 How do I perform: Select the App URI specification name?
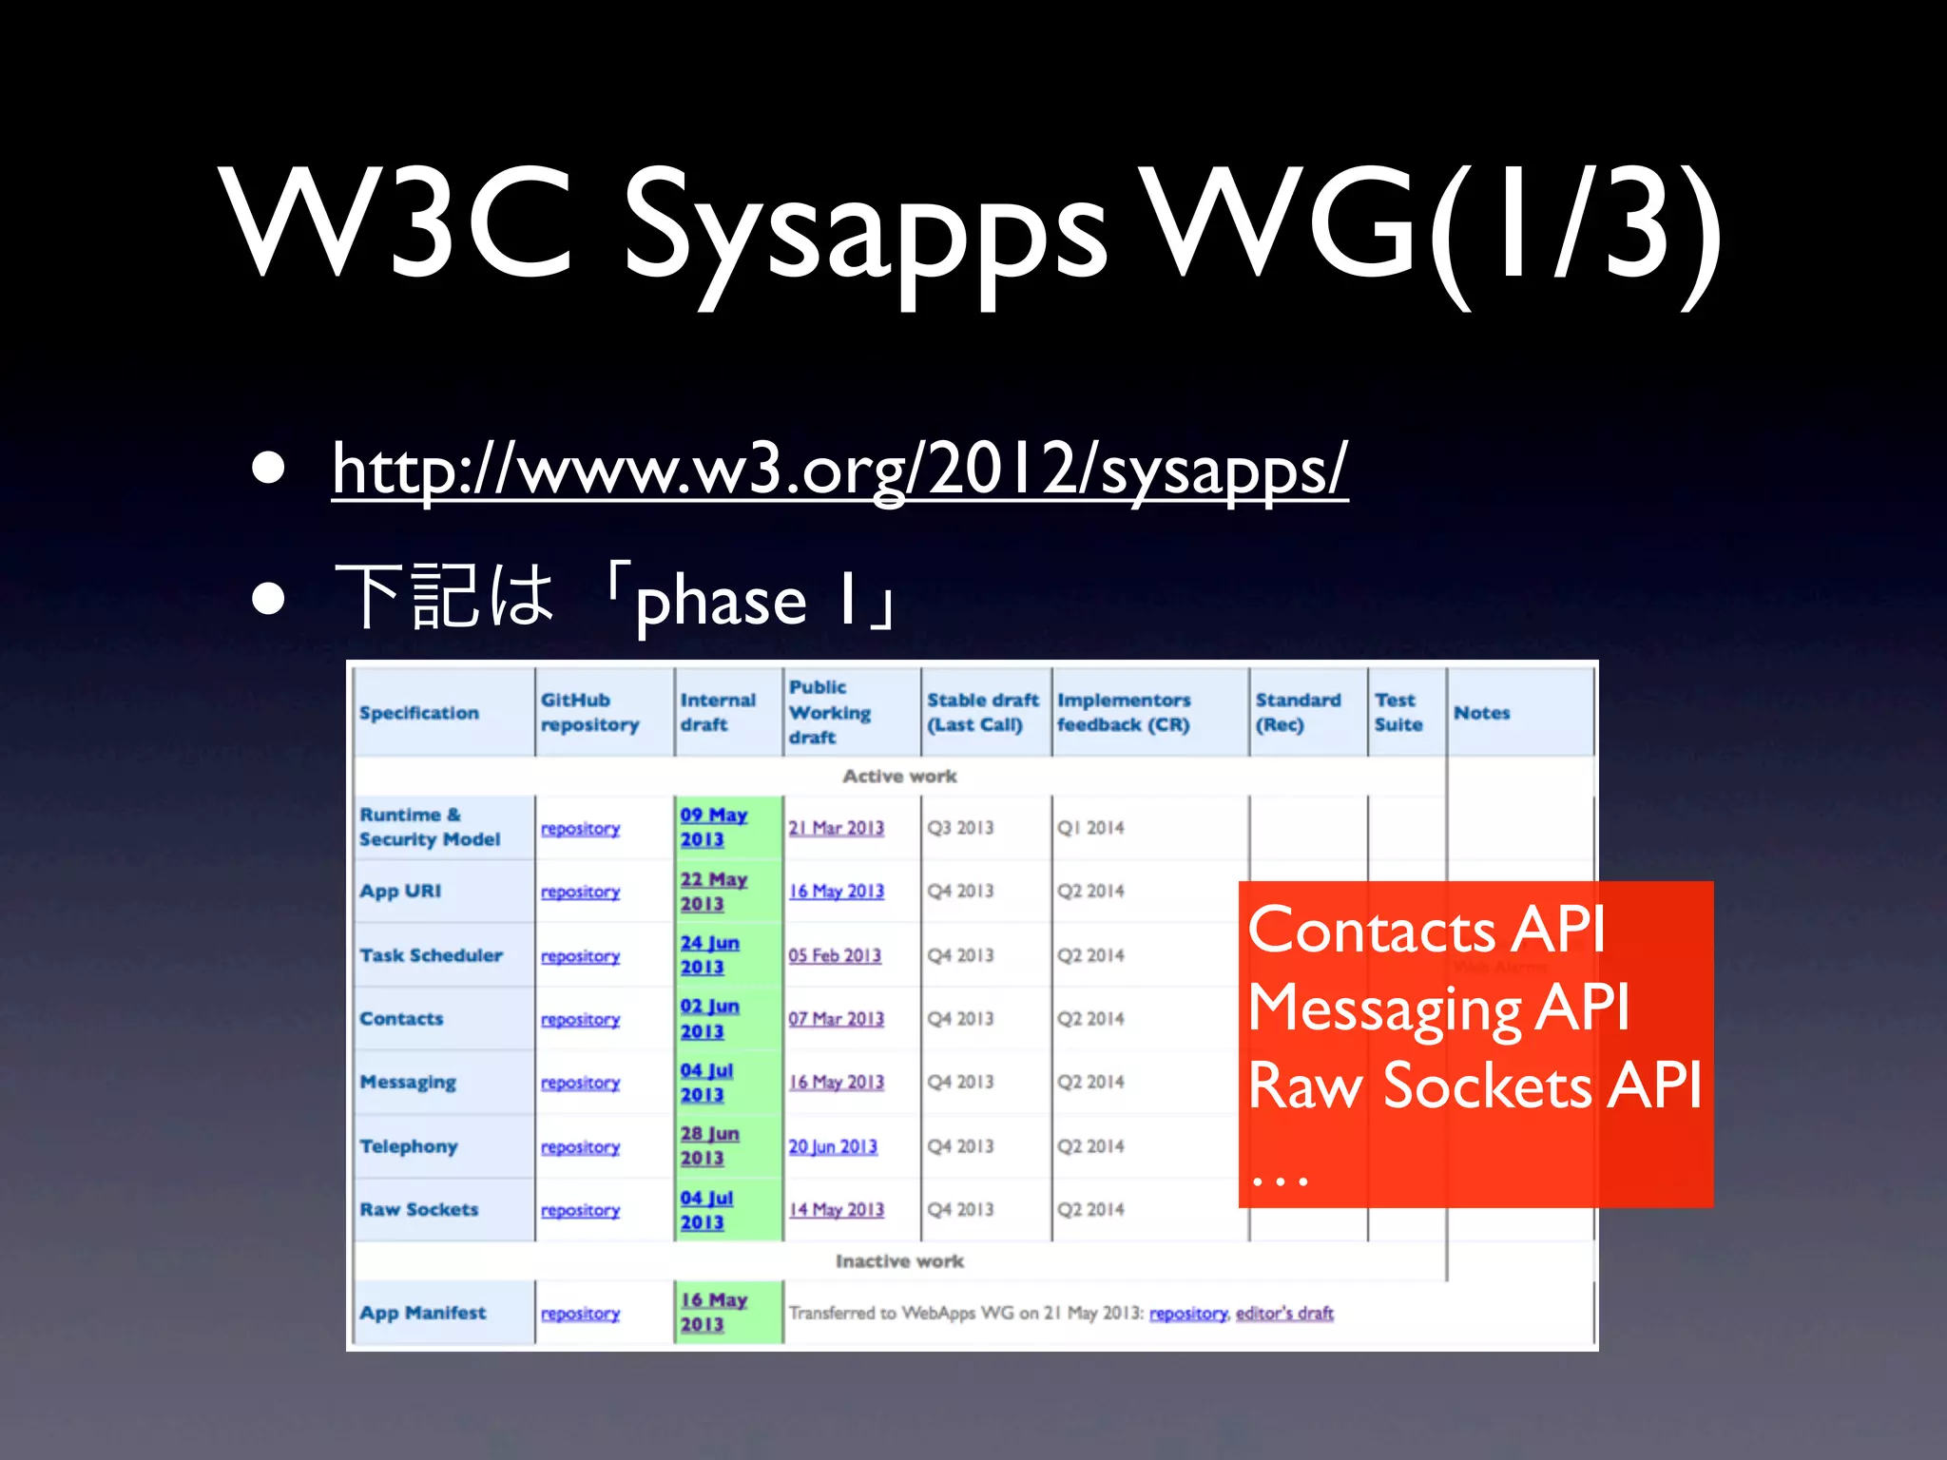[400, 892]
